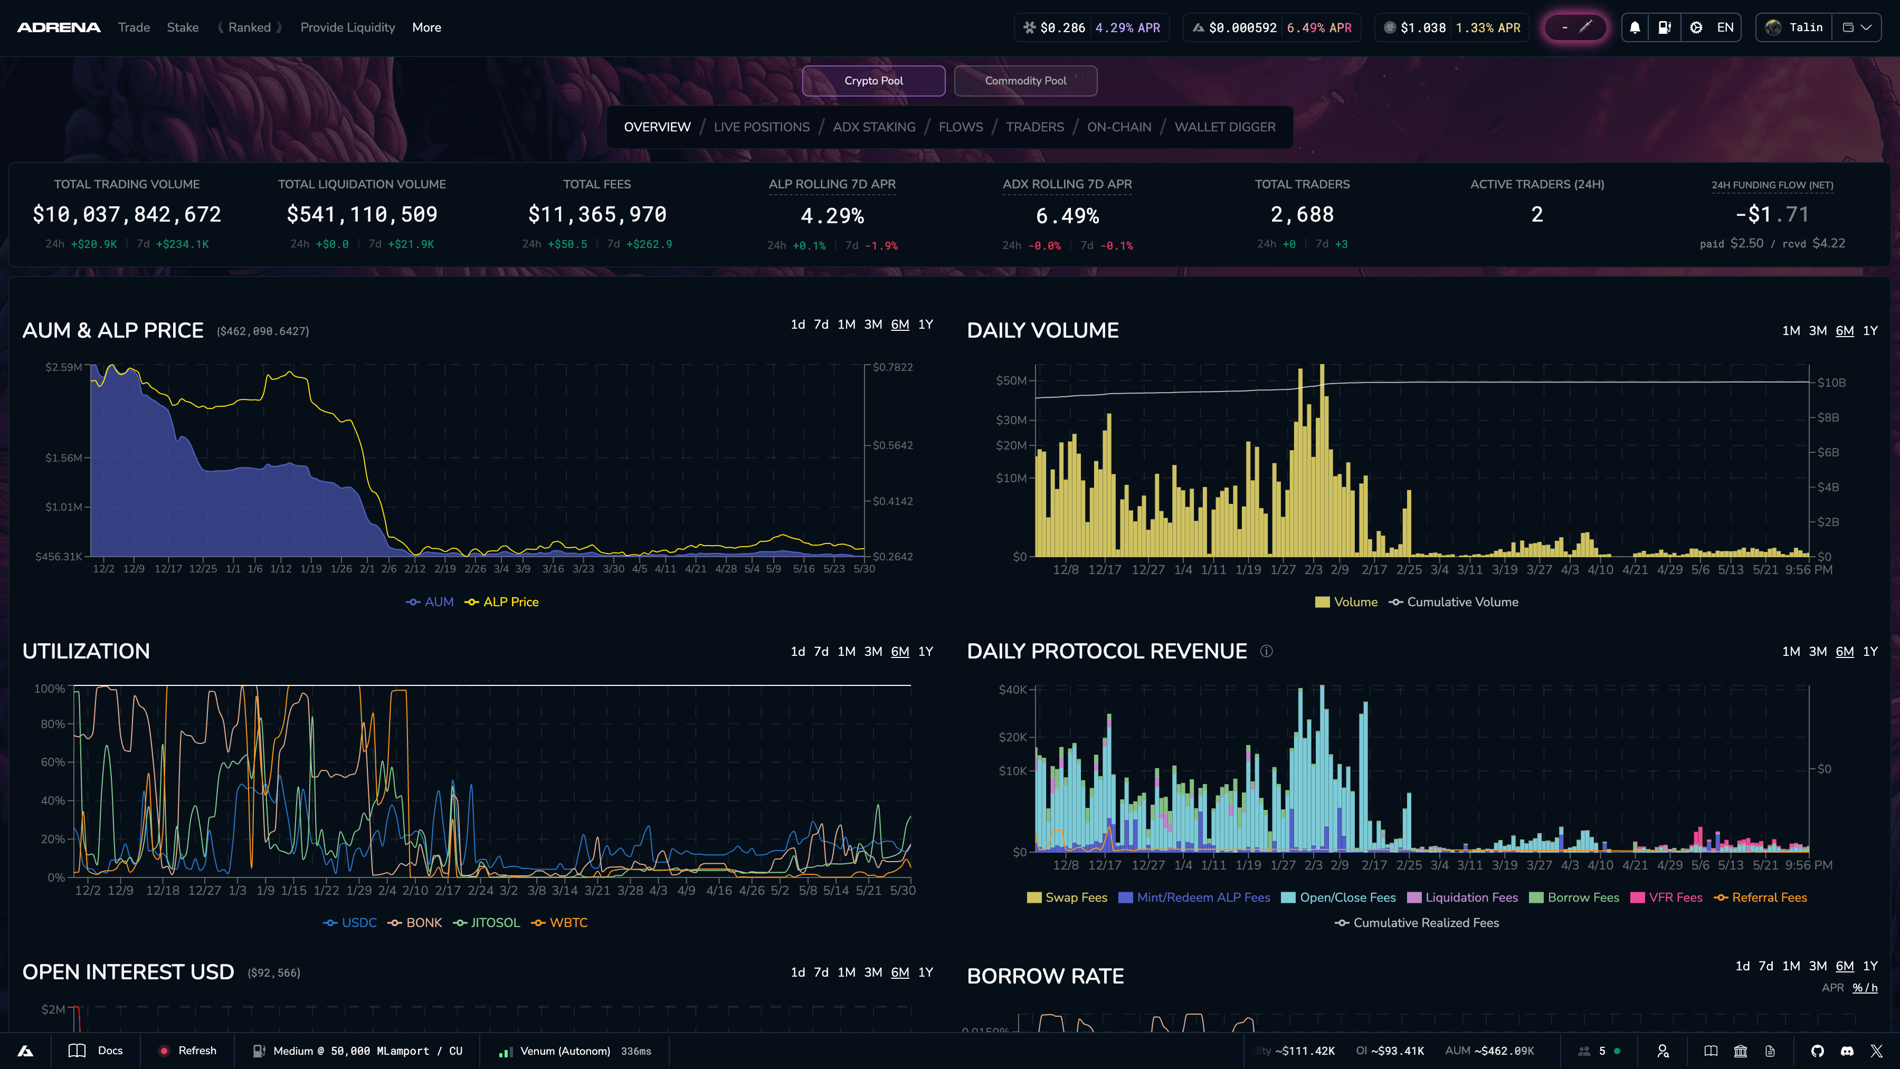This screenshot has height=1069, width=1900.
Task: Open the settings gear in header
Action: click(1696, 27)
